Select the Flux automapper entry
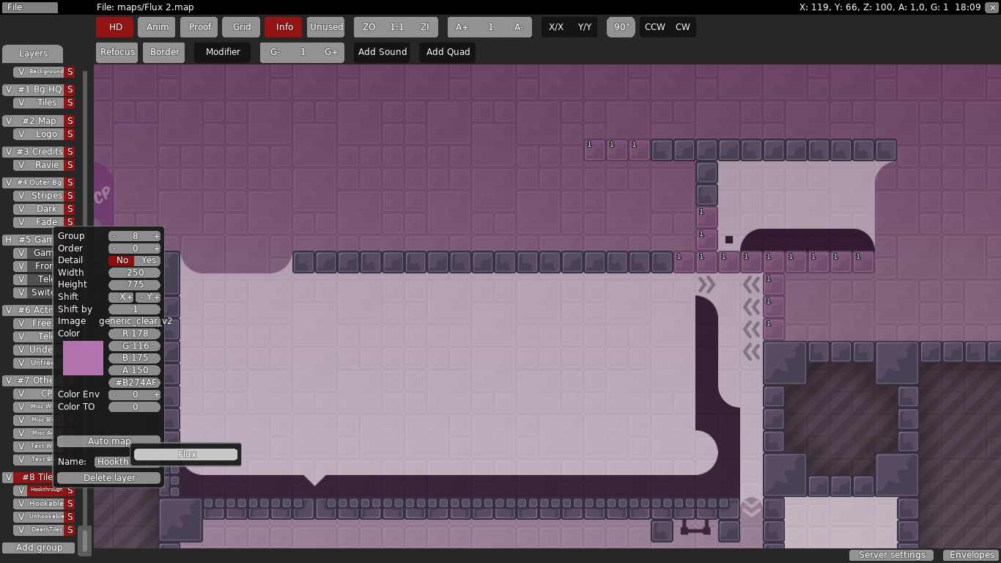This screenshot has width=1001, height=563. 187,455
